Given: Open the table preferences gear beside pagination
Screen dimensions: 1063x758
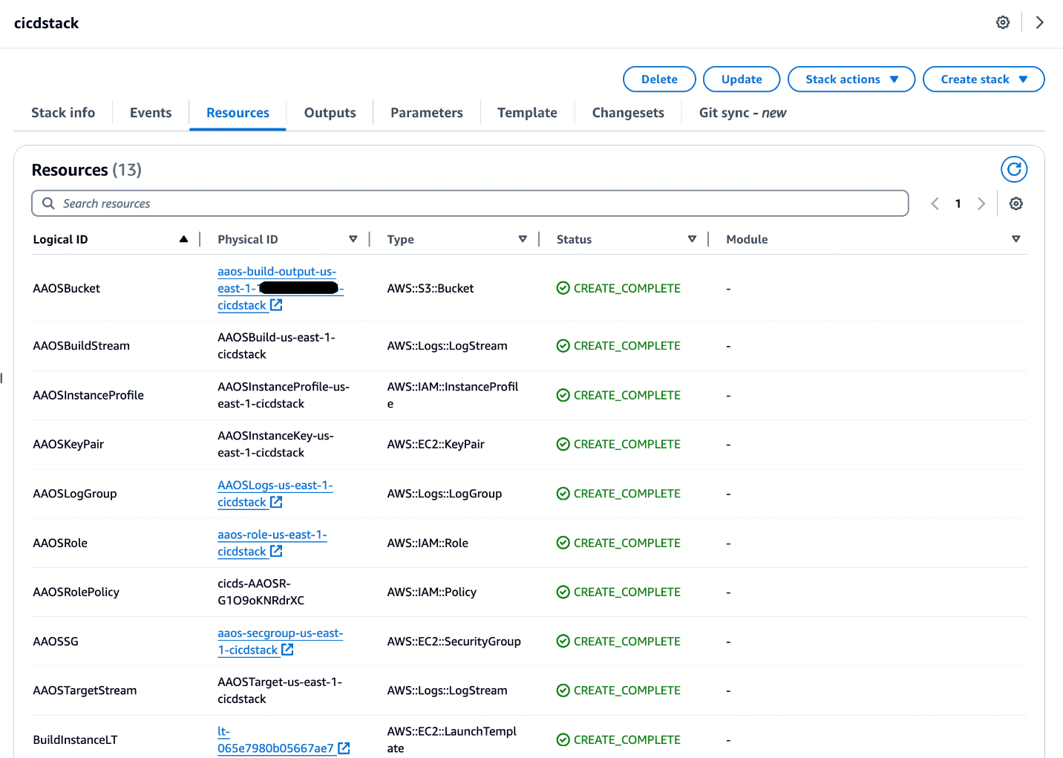Looking at the screenshot, I should [x=1016, y=203].
